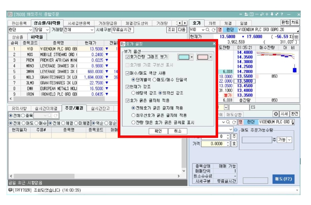Pick the pink ask color swatch

coord(202,57)
